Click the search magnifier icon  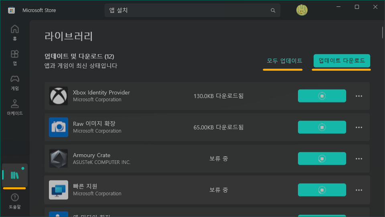click(273, 10)
